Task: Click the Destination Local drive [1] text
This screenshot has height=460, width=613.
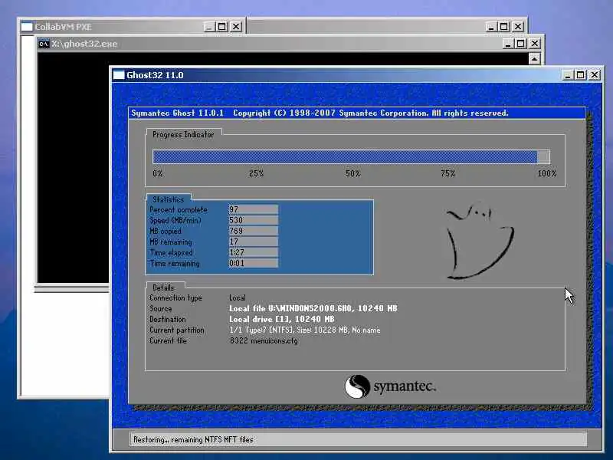Action: (281, 319)
